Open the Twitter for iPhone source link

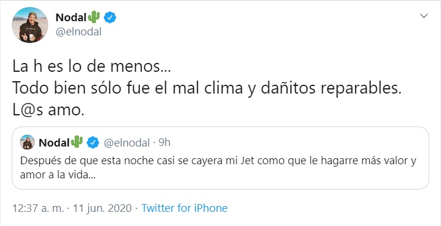point(185,208)
